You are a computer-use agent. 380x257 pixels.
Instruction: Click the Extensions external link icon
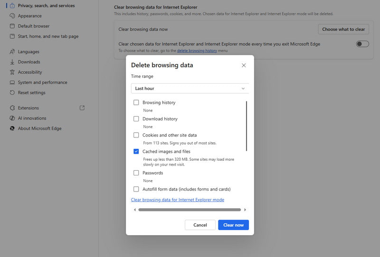[x=82, y=108]
